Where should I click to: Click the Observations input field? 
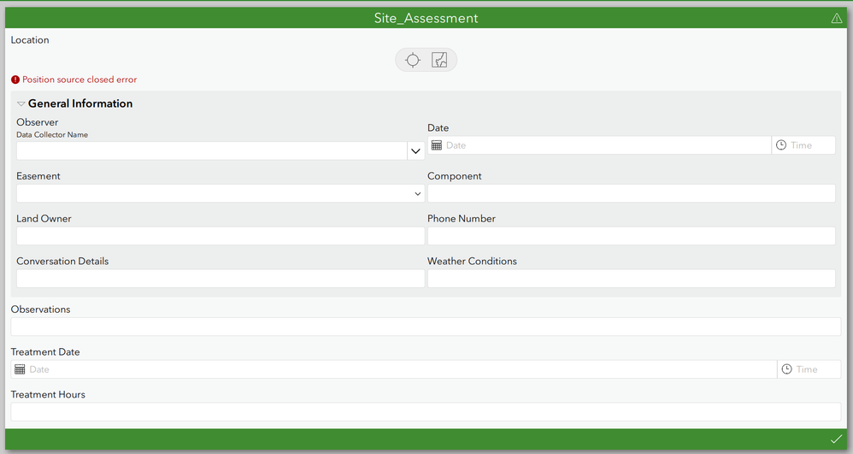coord(426,327)
